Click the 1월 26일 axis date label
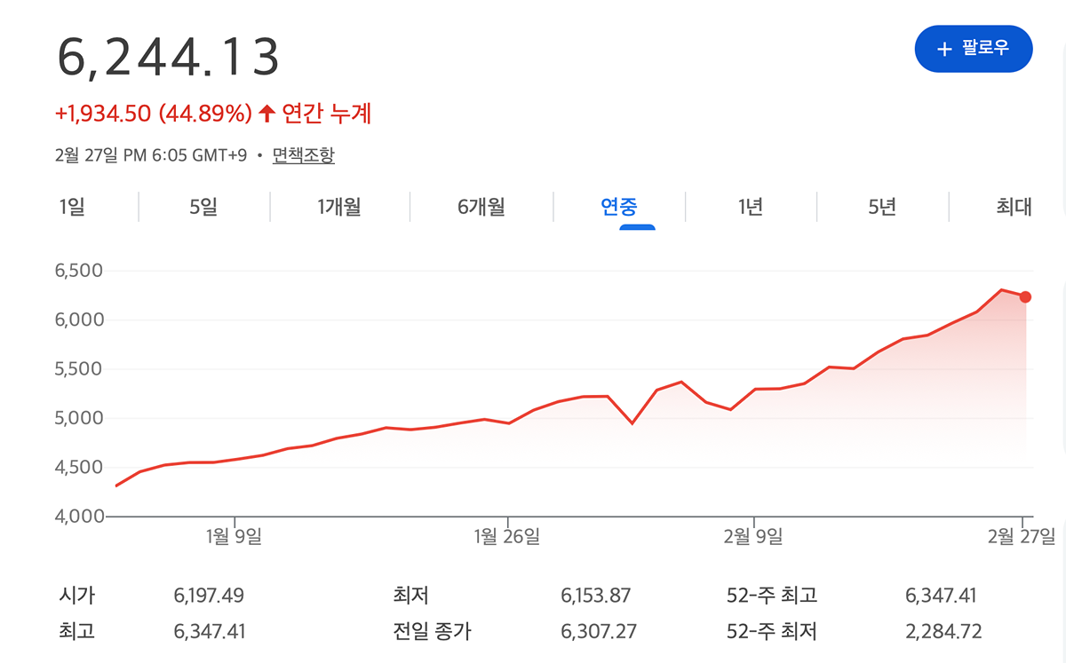Screen dimensions: 1066x663 507,536
